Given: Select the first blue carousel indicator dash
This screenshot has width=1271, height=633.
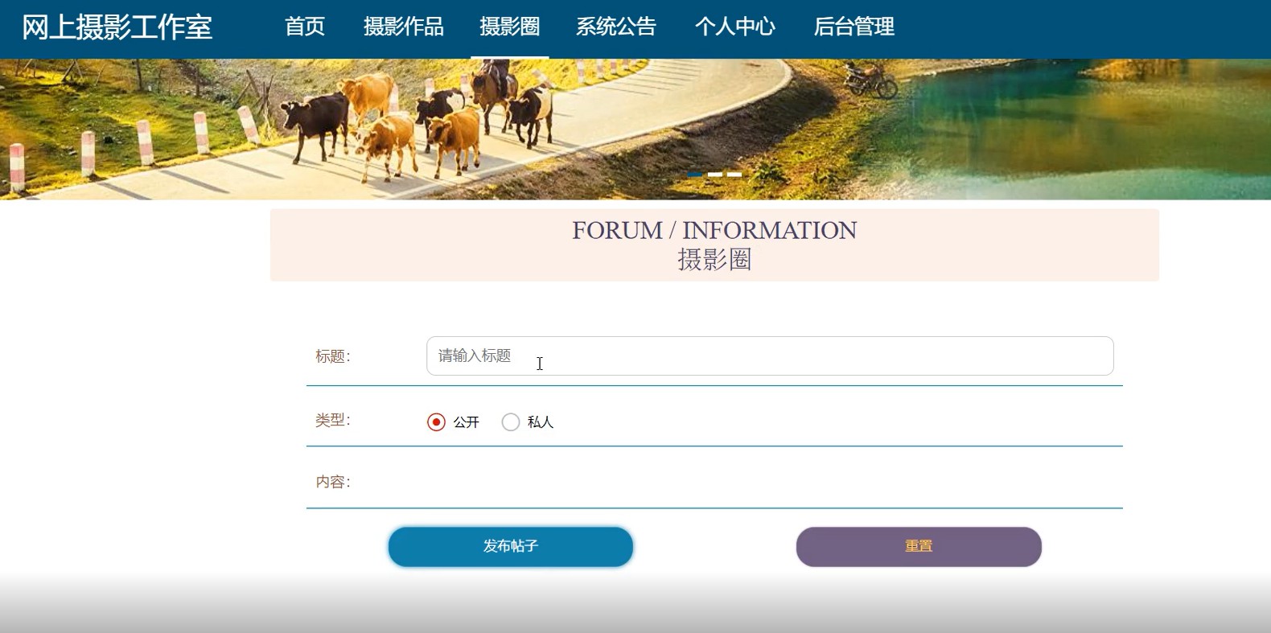Looking at the screenshot, I should pyautogui.click(x=694, y=174).
